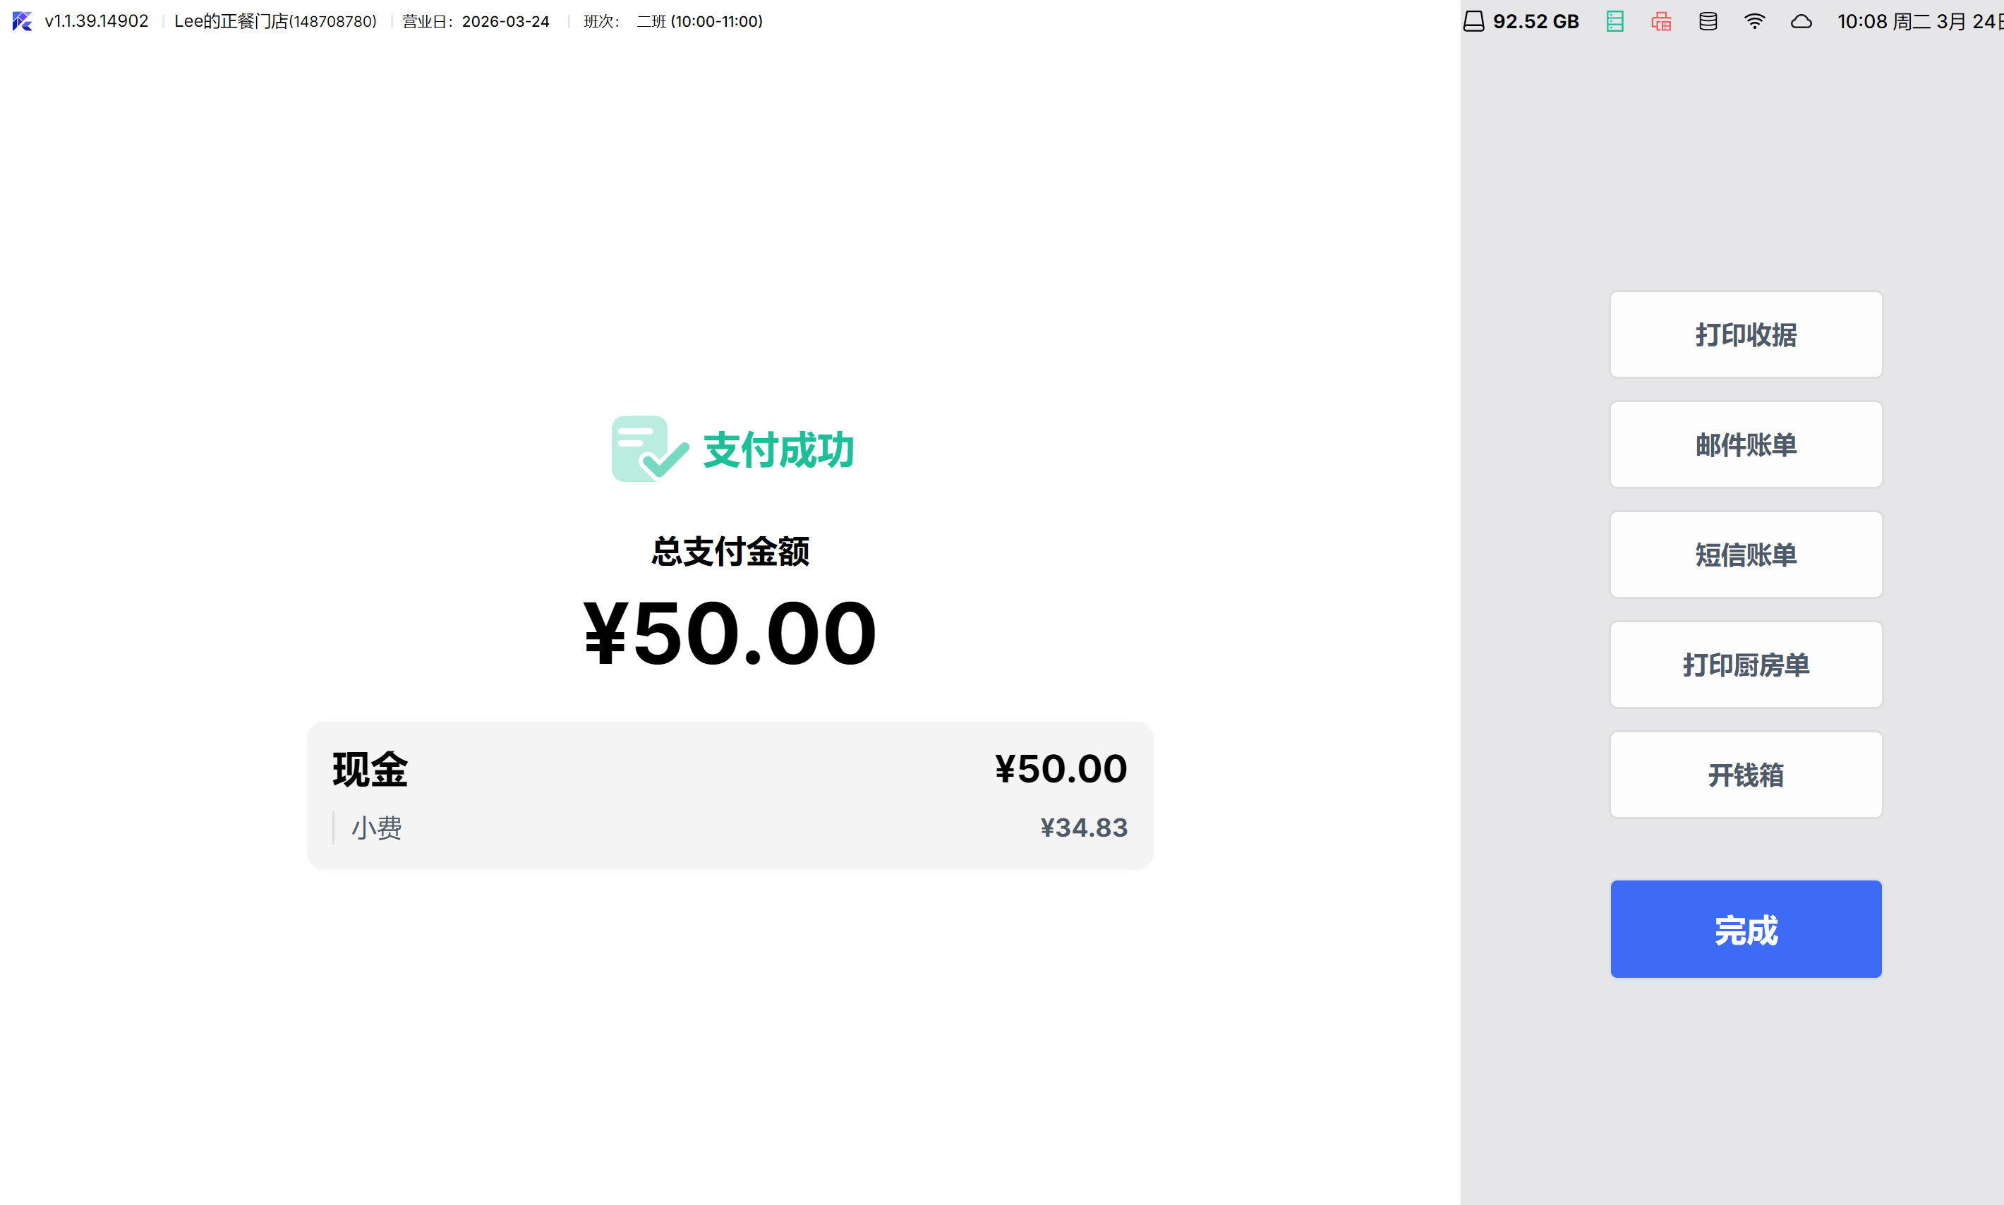The width and height of the screenshot is (2004, 1205).
Task: Open the cash drawer with 开钱箱
Action: coord(1745,775)
